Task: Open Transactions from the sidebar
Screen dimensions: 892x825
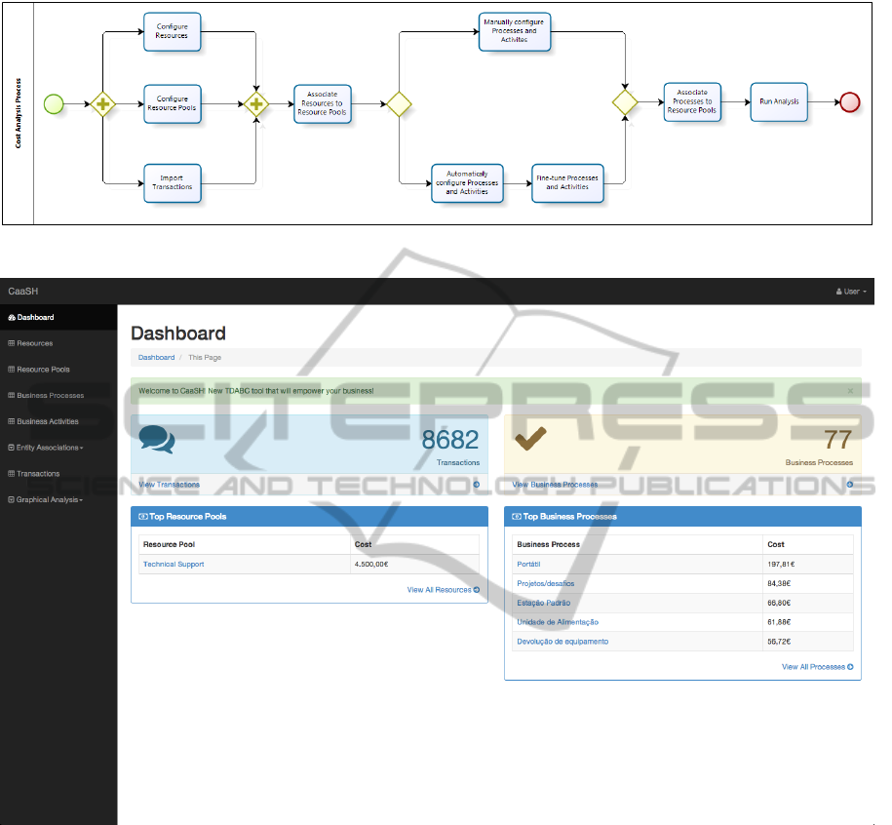Action: pyautogui.click(x=38, y=474)
